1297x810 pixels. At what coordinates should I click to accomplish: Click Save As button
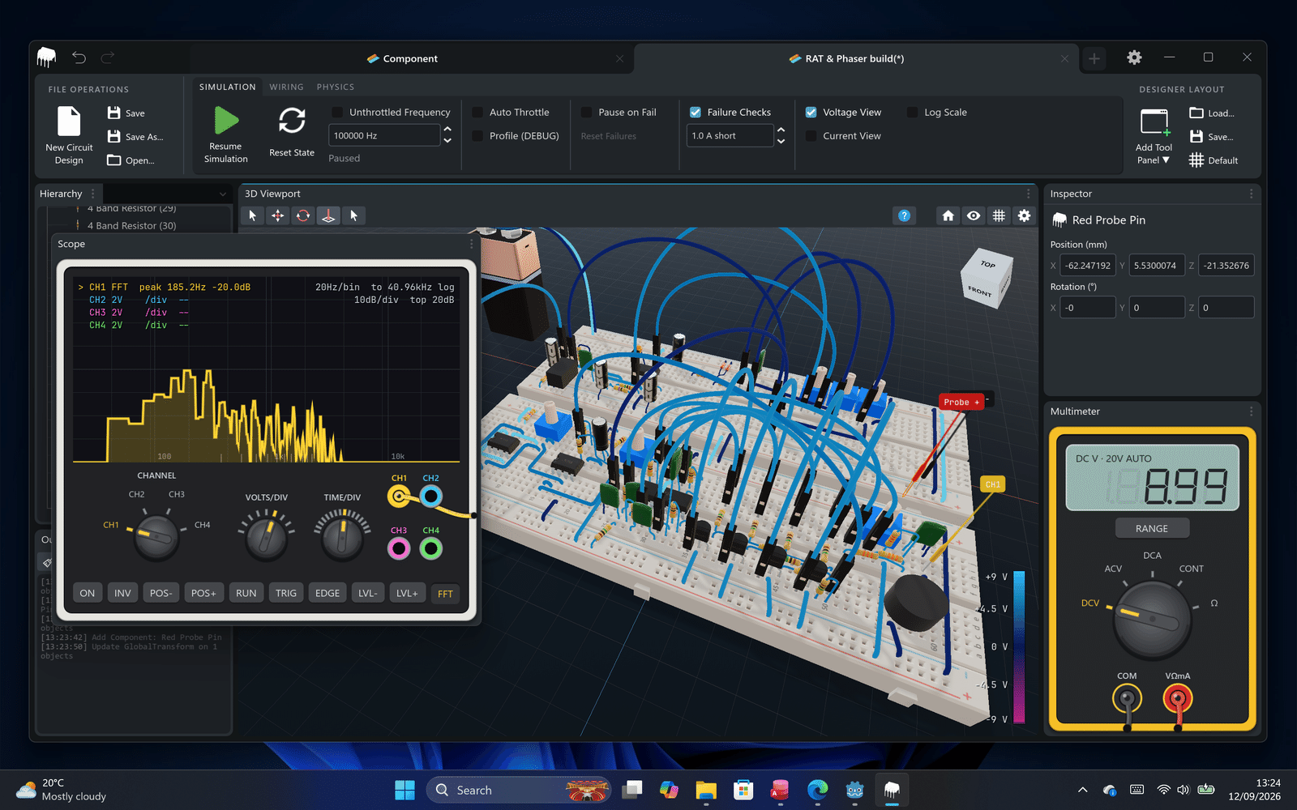135,137
